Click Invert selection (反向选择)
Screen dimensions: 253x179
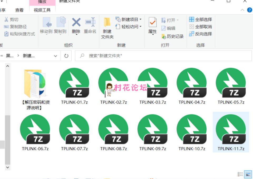[x=200, y=34]
